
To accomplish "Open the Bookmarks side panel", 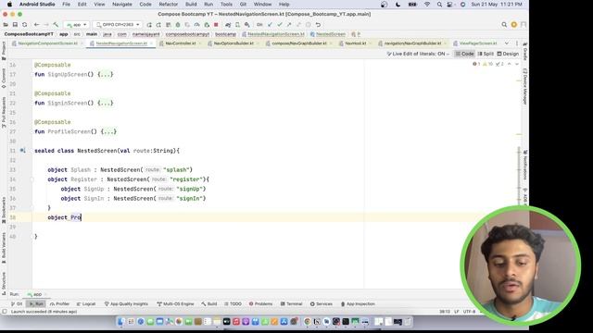I will [4, 210].
